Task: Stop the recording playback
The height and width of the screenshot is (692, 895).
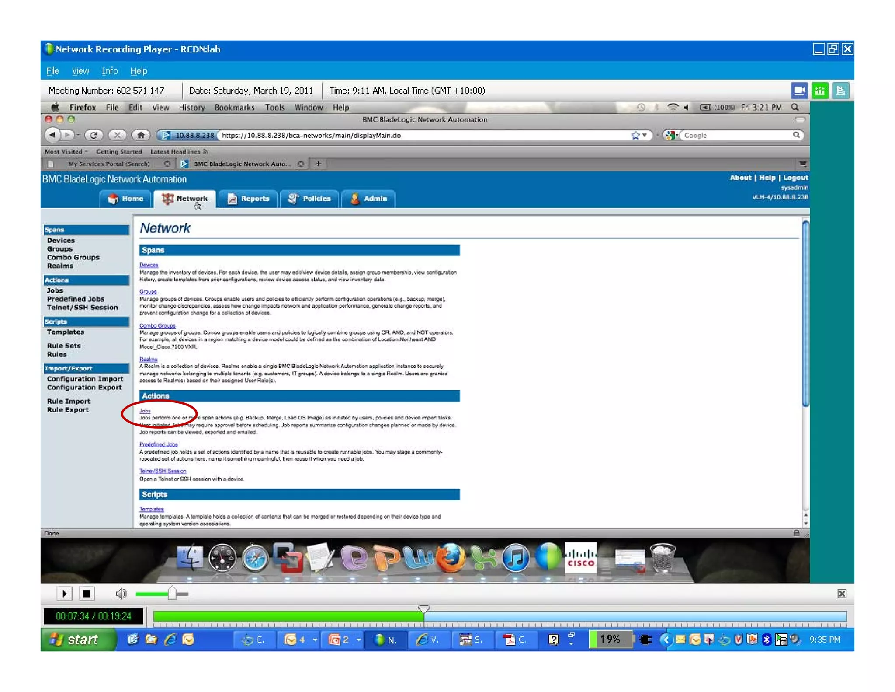Action: [x=86, y=594]
